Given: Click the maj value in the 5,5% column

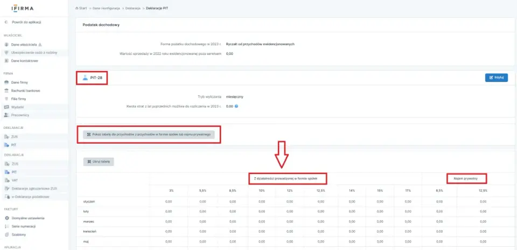Looking at the screenshot, I should [x=202, y=241].
